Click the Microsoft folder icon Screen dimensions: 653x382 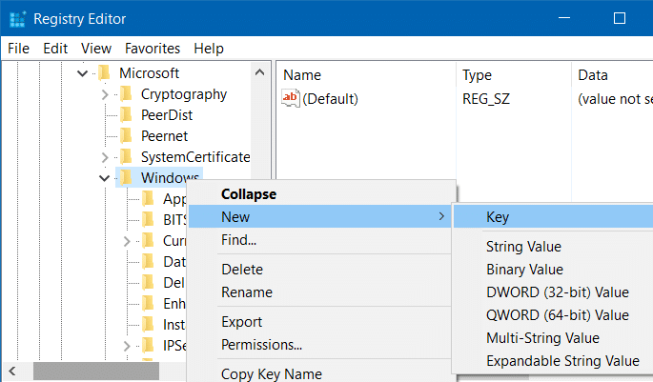point(104,73)
